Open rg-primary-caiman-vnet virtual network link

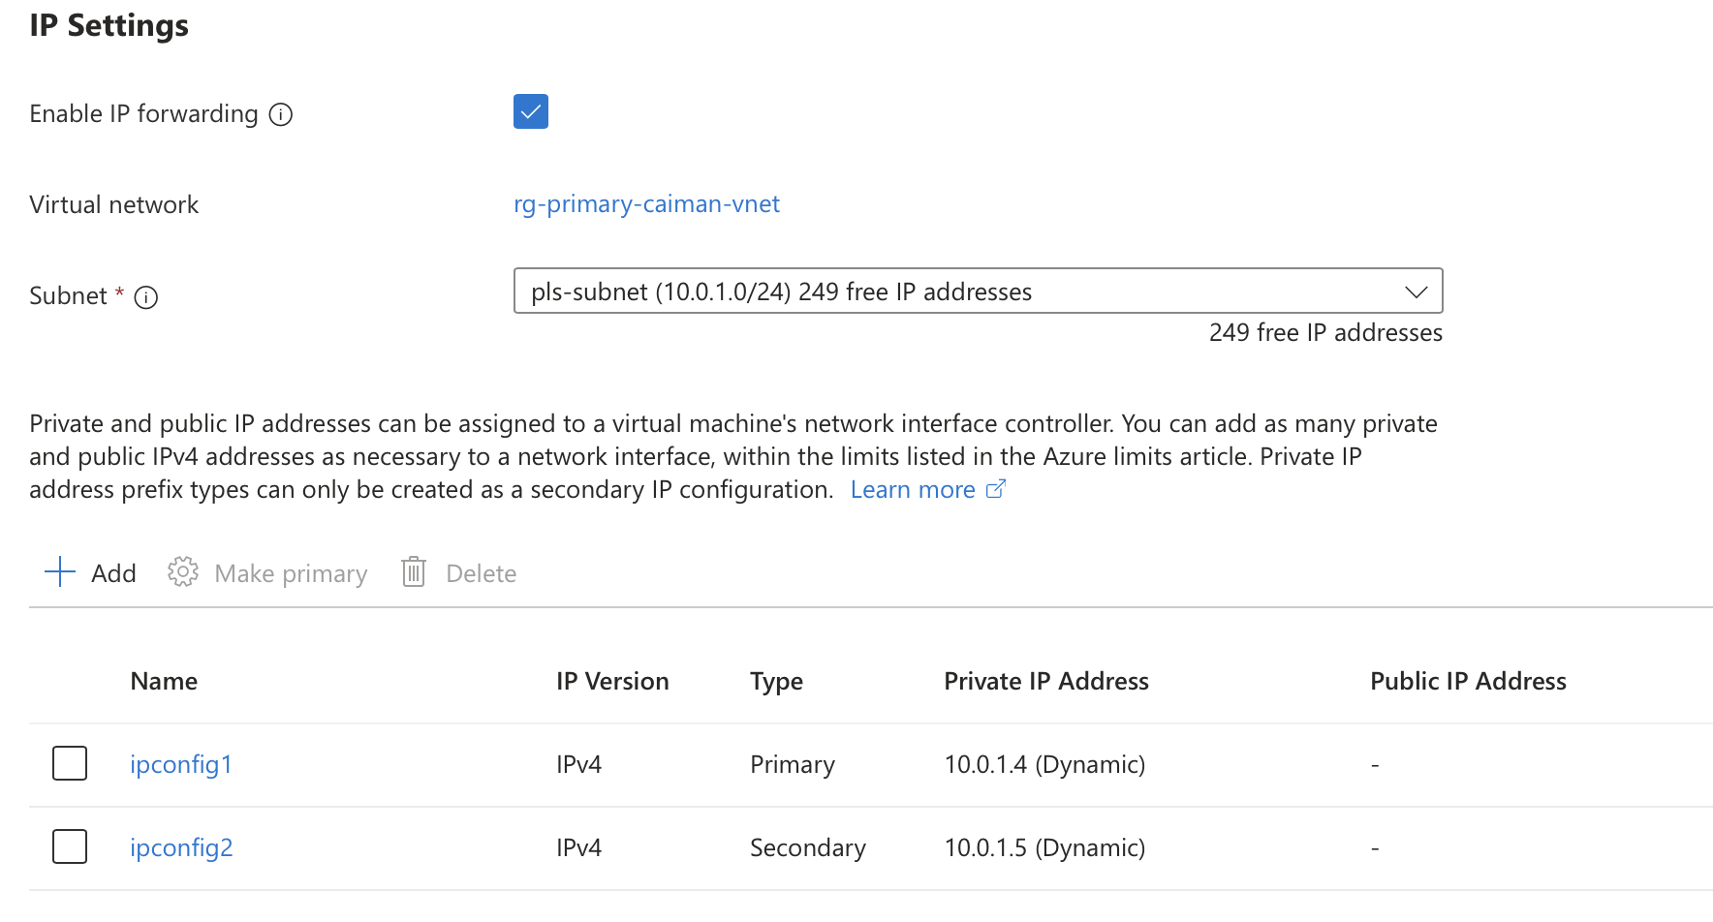(x=646, y=204)
